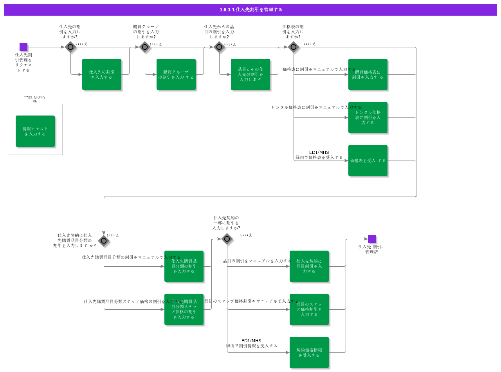The height and width of the screenshot is (372, 501).
Task: Open task 品目とその仕入先の割引を入力します
Action: tap(250, 74)
